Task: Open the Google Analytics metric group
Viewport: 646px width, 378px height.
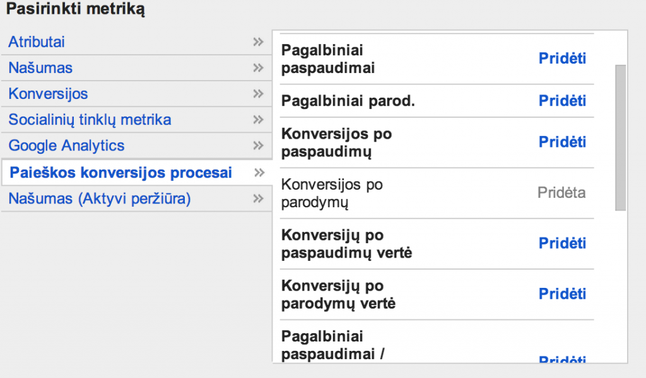Action: click(66, 145)
